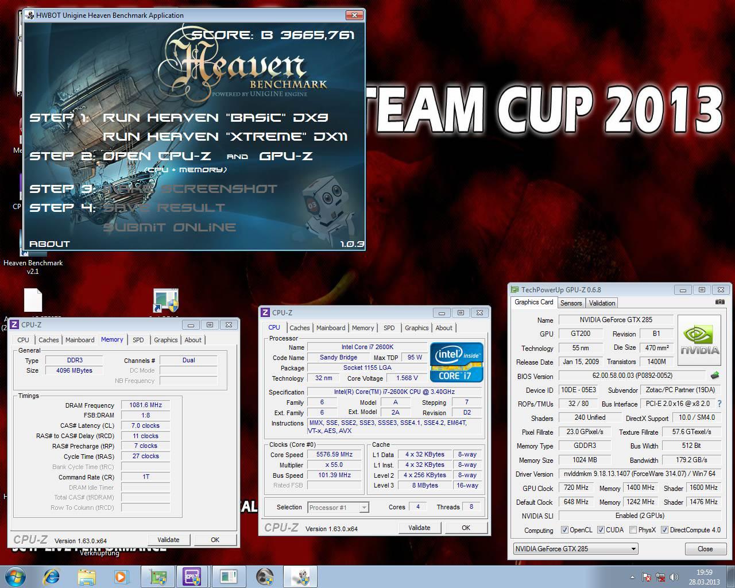The height and width of the screenshot is (588, 735).
Task: Click the Intel Core i7 logo
Action: (457, 362)
